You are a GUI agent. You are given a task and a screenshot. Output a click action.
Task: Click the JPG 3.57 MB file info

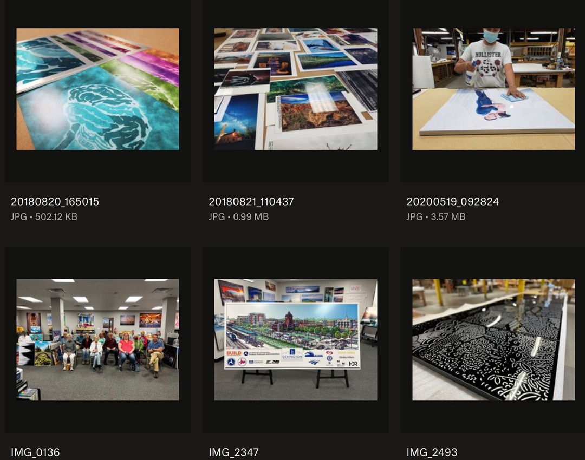[x=435, y=216]
